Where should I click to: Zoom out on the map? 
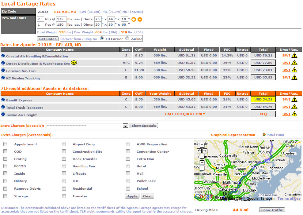pos(202,168)
